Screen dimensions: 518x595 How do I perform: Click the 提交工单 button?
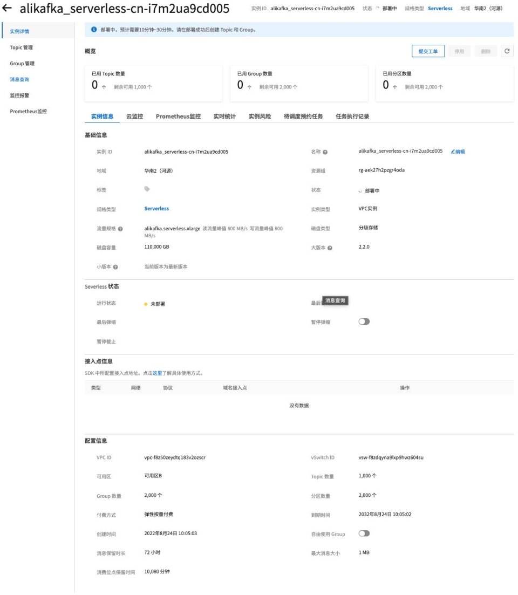[428, 51]
